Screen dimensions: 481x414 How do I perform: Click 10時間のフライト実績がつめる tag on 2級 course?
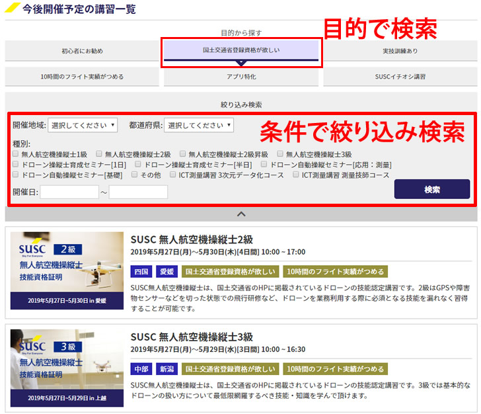[335, 272]
